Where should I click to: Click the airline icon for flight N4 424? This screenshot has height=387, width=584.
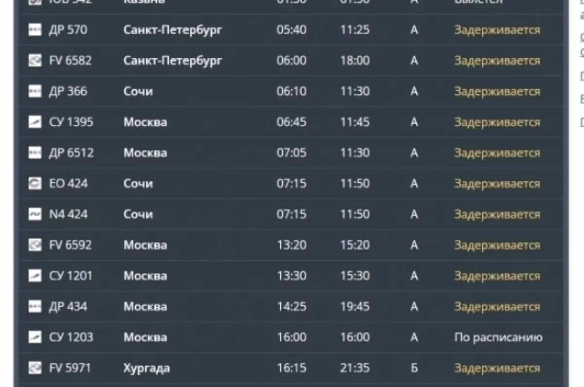[x=35, y=214]
